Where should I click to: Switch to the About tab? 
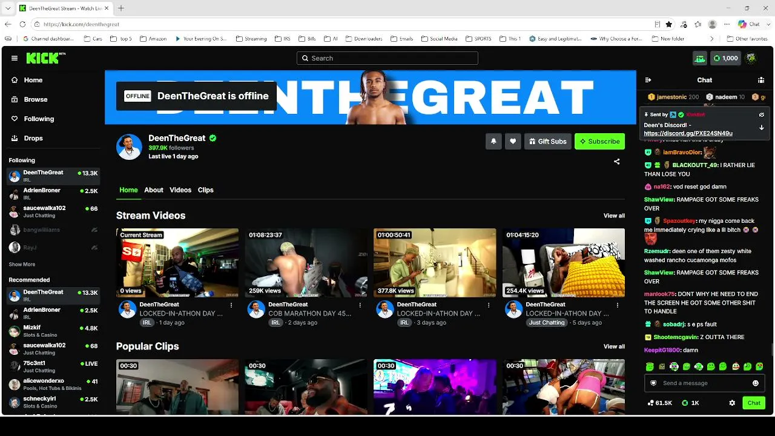pos(154,190)
